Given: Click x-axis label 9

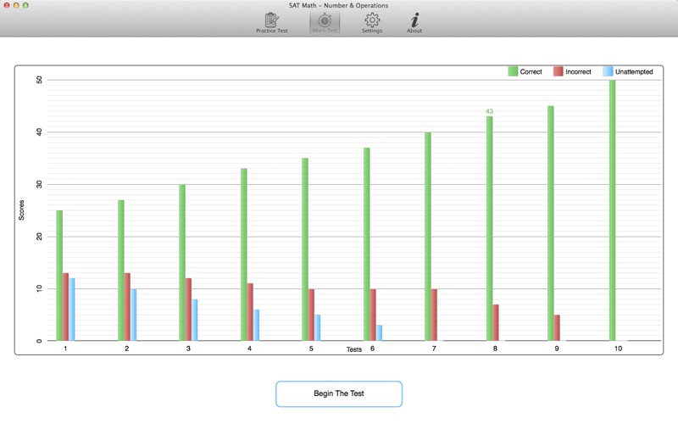Looking at the screenshot, I should pyautogui.click(x=557, y=349).
